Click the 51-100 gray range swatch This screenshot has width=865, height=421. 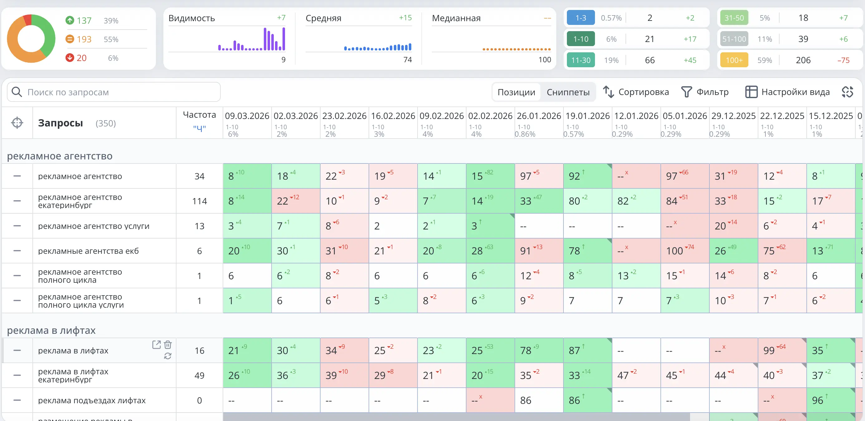pyautogui.click(x=734, y=39)
